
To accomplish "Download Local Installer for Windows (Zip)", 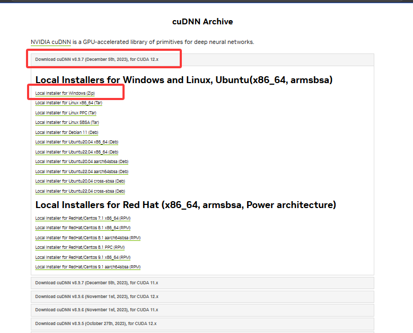I will [65, 93].
